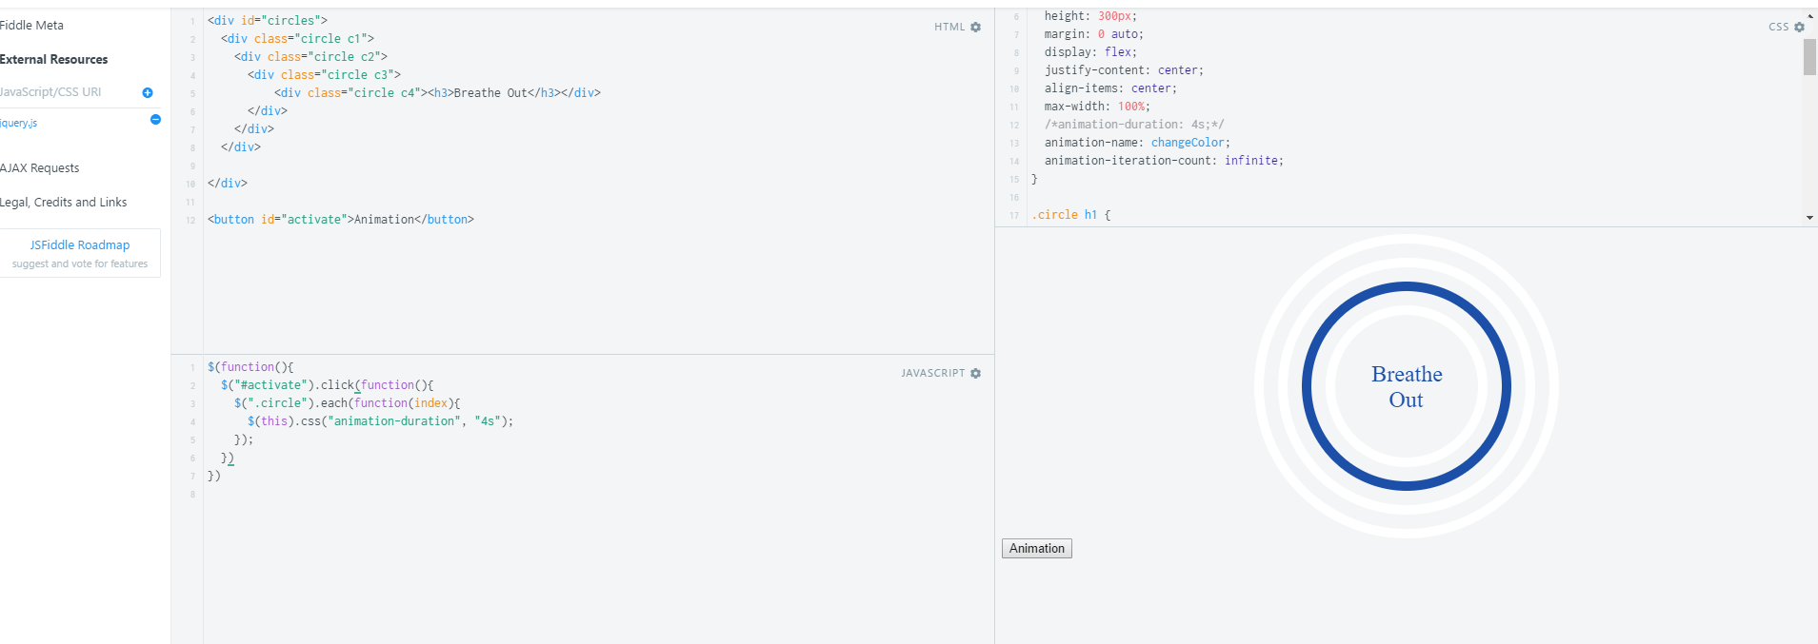Click JS line '$("#activate").click(function(){'
1818x644 pixels.
pyautogui.click(x=328, y=385)
